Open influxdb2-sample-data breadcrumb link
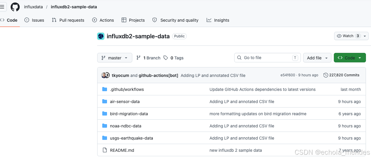The width and height of the screenshot is (371, 158). (74, 7)
